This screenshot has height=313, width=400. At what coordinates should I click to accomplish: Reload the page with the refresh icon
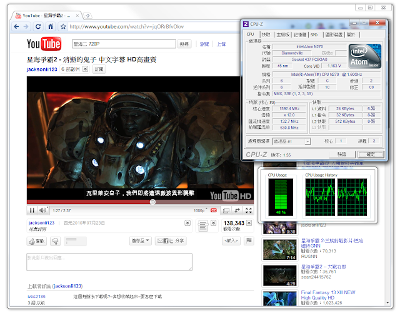[x=38, y=26]
